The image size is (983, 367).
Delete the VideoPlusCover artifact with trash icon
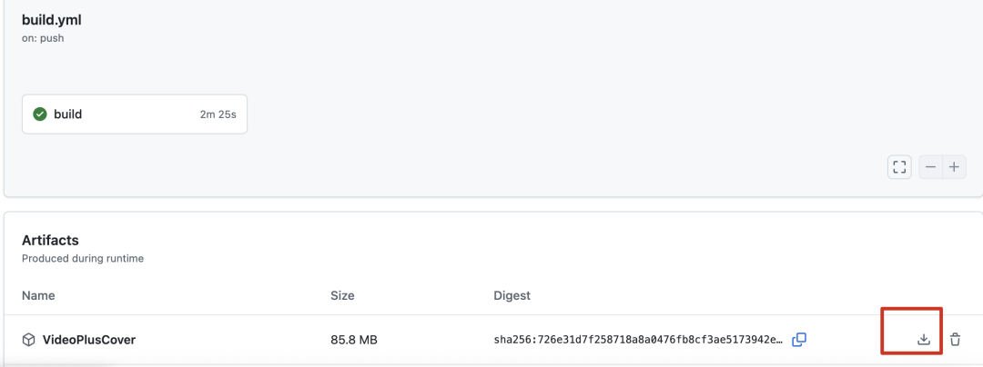click(x=955, y=340)
